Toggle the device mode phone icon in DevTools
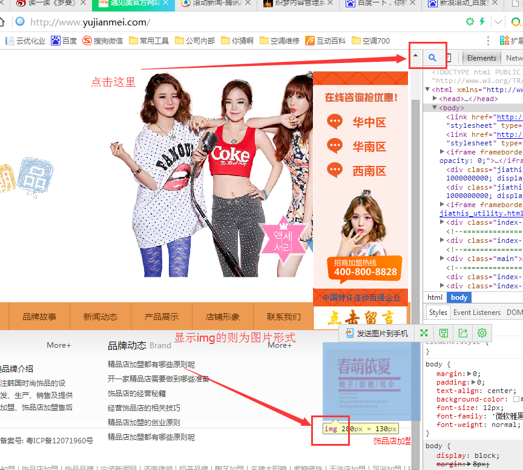This screenshot has width=523, height=470. 448,58
